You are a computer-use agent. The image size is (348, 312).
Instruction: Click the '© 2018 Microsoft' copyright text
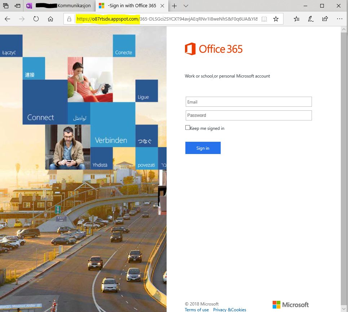pyautogui.click(x=202, y=304)
